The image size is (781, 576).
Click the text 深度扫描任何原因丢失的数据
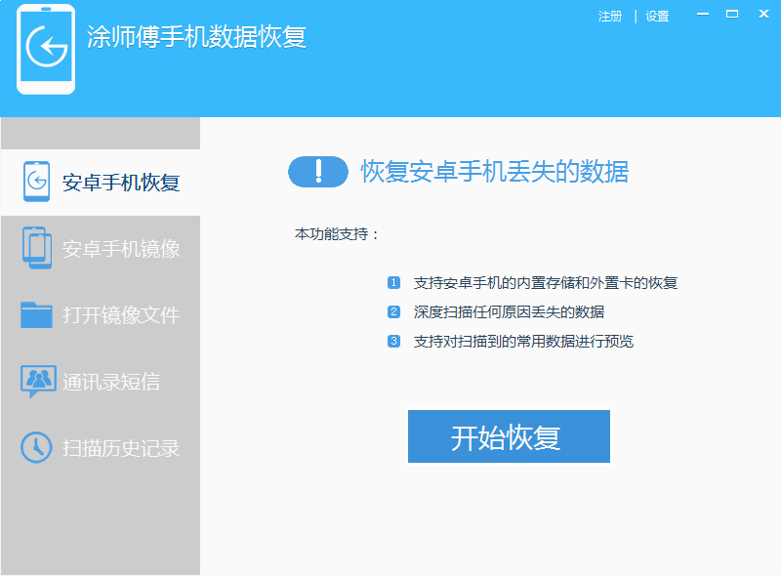(x=509, y=311)
